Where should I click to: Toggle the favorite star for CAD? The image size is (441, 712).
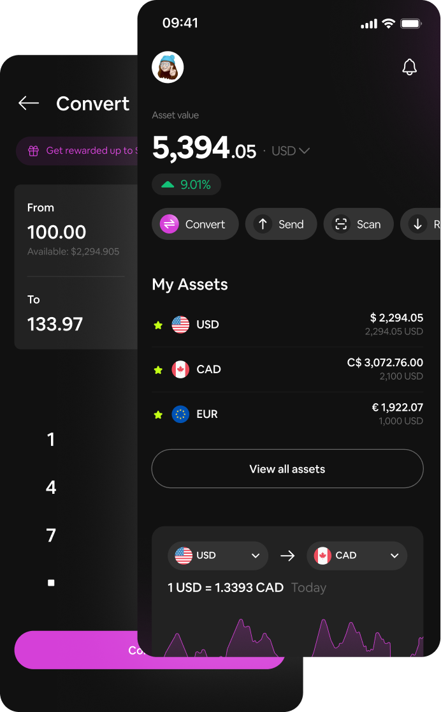(158, 370)
